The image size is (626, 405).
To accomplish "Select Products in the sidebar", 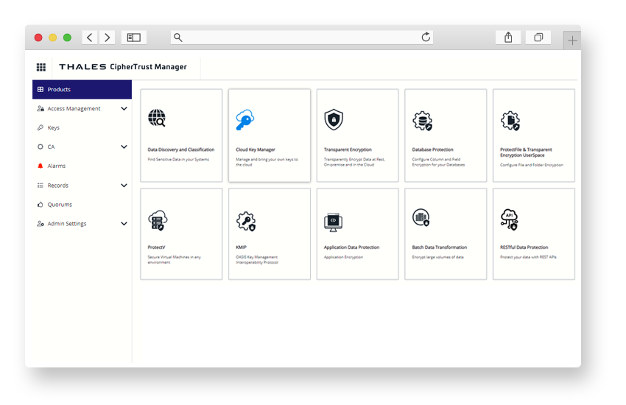I will 82,89.
